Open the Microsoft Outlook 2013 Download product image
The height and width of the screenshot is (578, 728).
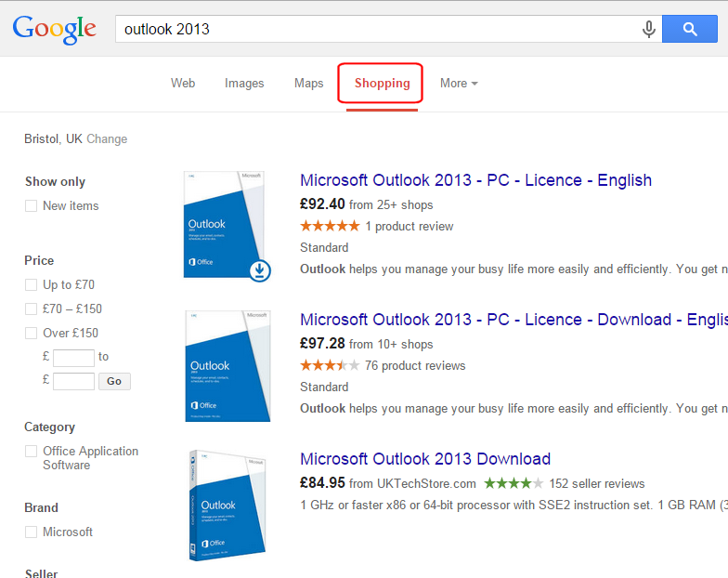click(227, 506)
